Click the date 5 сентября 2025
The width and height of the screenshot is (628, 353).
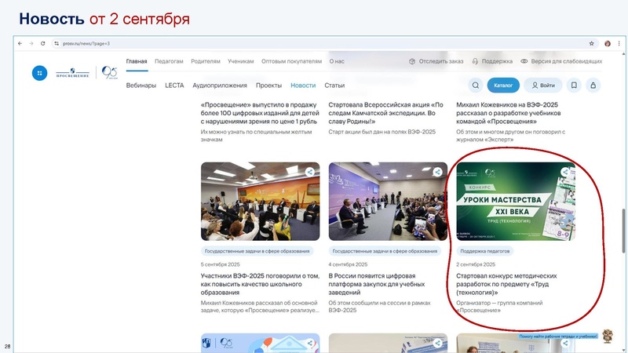[221, 264]
